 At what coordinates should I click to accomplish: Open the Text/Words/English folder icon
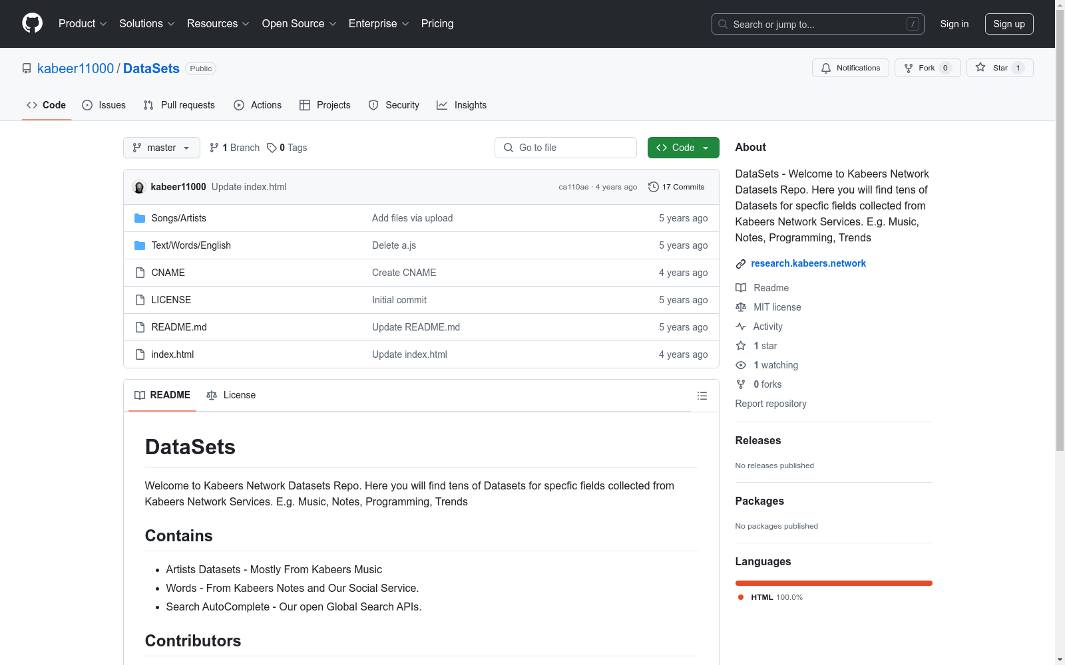[x=140, y=245]
